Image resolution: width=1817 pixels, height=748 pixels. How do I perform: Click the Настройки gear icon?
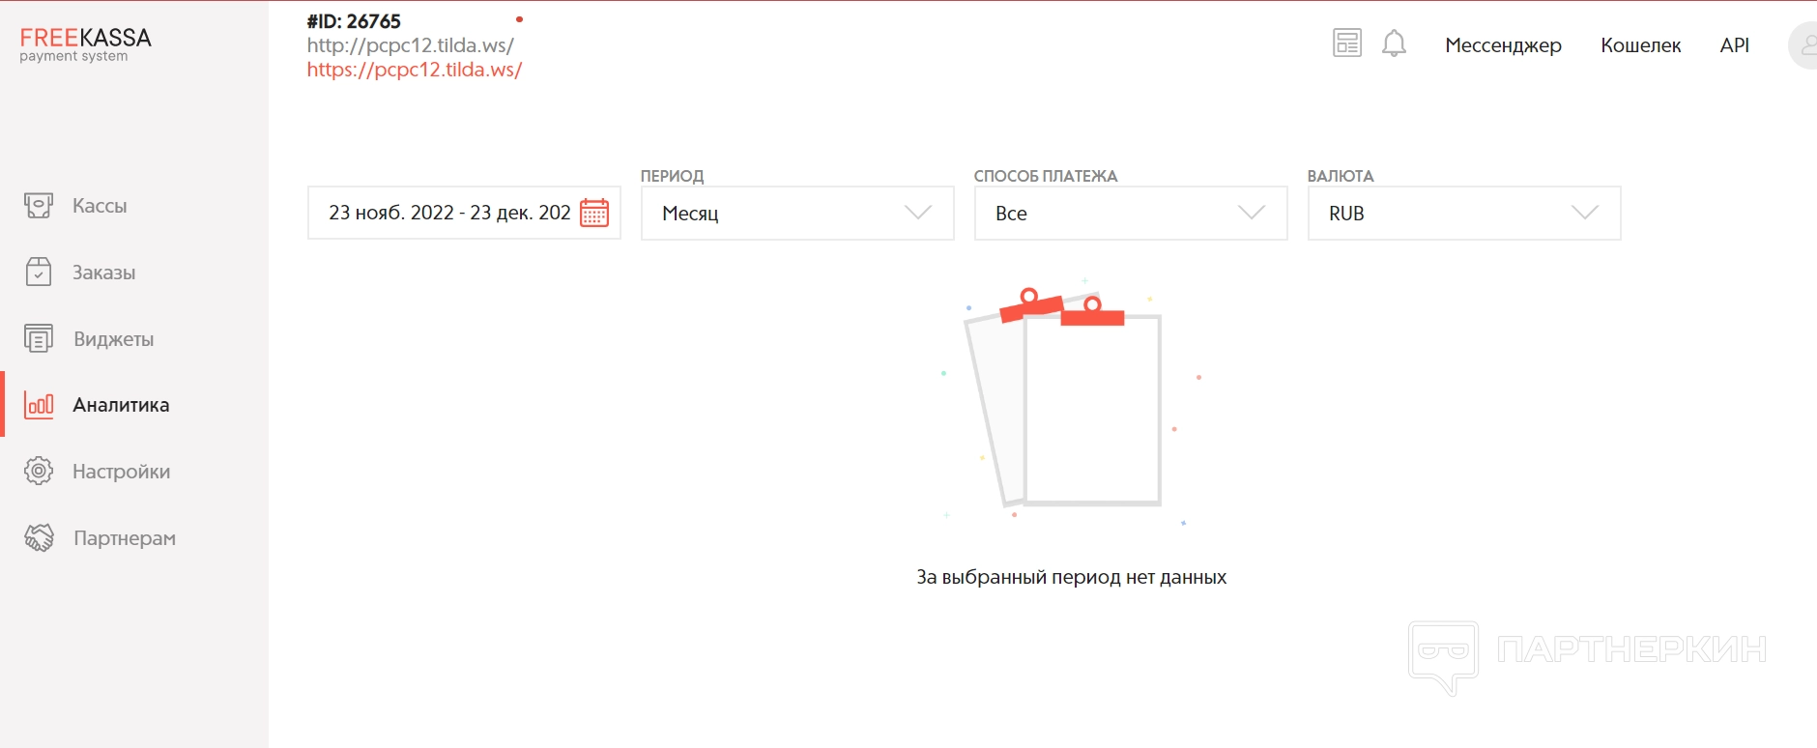39,472
